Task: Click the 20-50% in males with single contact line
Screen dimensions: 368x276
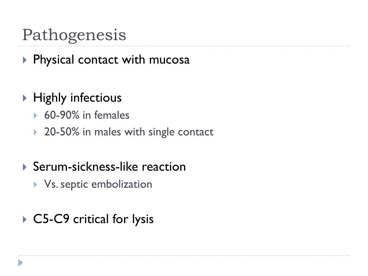Action: point(129,132)
